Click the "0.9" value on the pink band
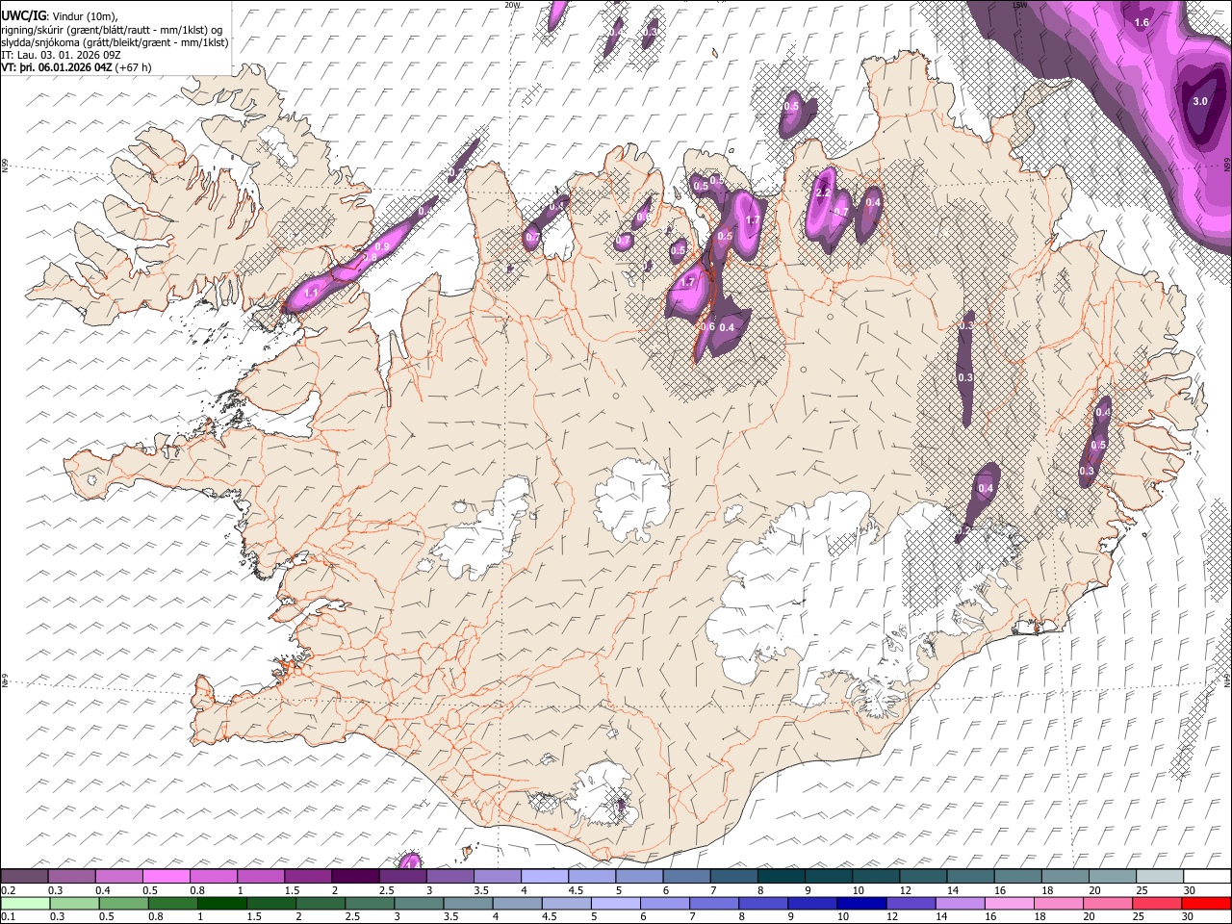The width and height of the screenshot is (1232, 924). coord(382,247)
